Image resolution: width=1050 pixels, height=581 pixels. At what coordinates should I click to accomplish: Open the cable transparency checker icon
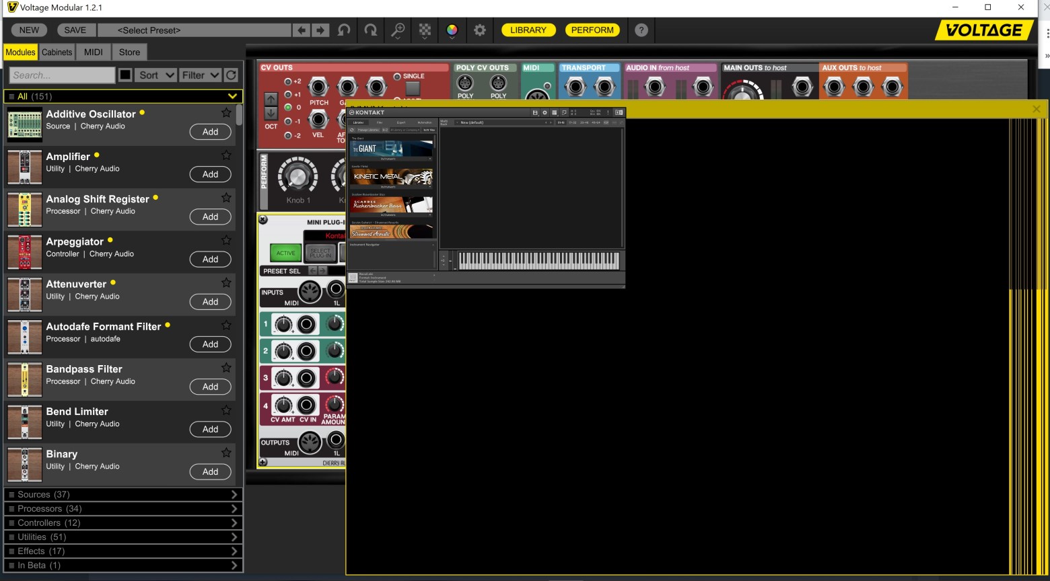(x=425, y=30)
